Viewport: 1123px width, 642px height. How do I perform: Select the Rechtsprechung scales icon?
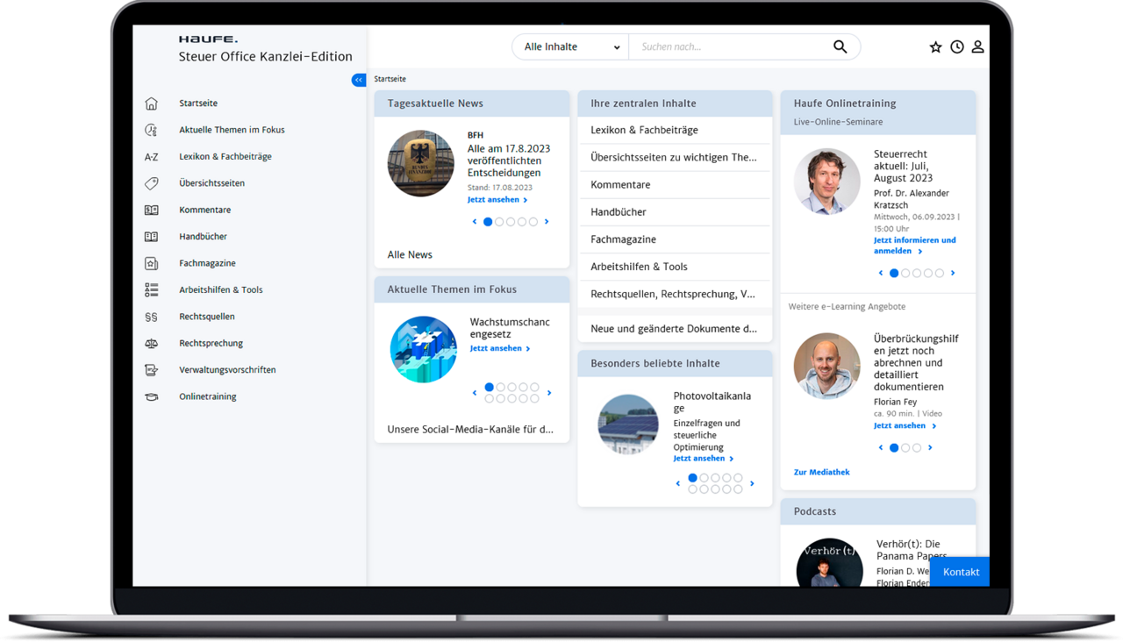click(151, 344)
